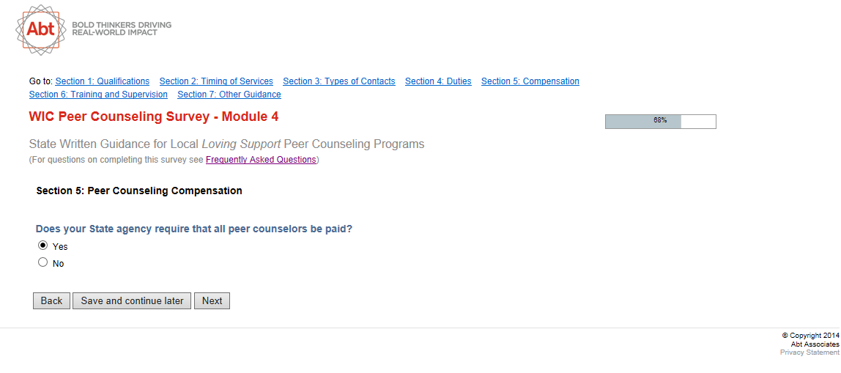Open Section 3: Types of Contacts

[338, 81]
